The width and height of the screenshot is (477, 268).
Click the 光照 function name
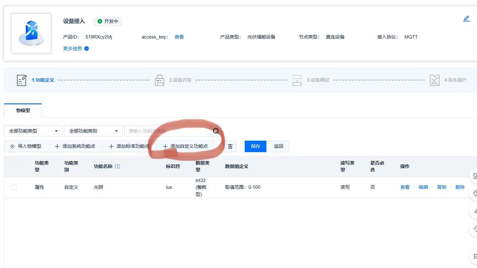pyautogui.click(x=98, y=187)
